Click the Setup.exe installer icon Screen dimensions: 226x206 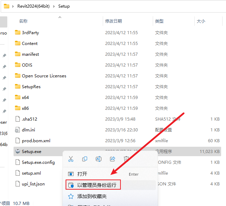[x=18, y=151]
